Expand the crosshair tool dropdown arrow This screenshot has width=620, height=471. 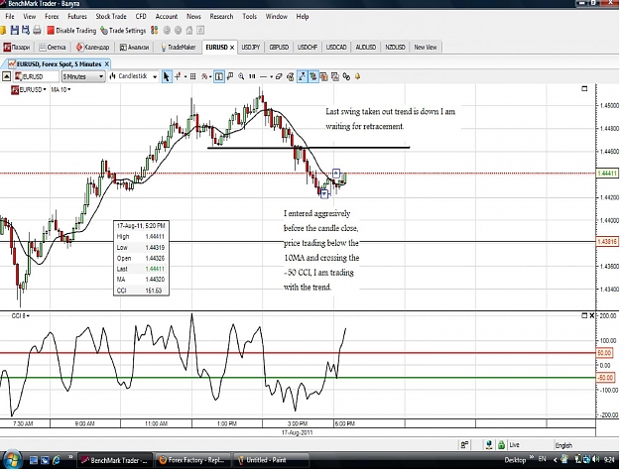[x=186, y=77]
